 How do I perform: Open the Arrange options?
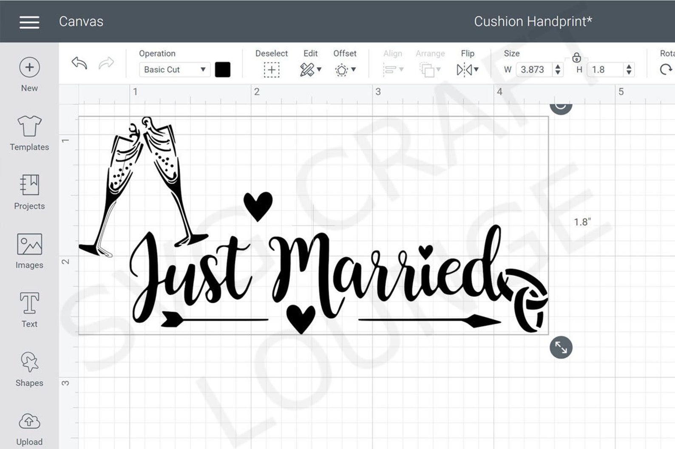tap(430, 70)
